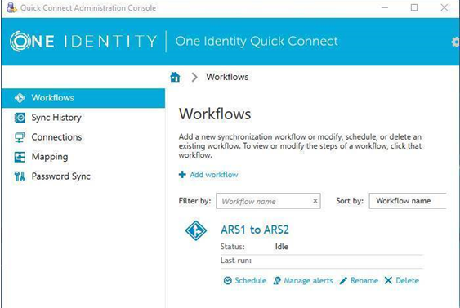This screenshot has height=308, width=460.
Task: Click the plus icon beside Add workflow
Action: [182, 175]
